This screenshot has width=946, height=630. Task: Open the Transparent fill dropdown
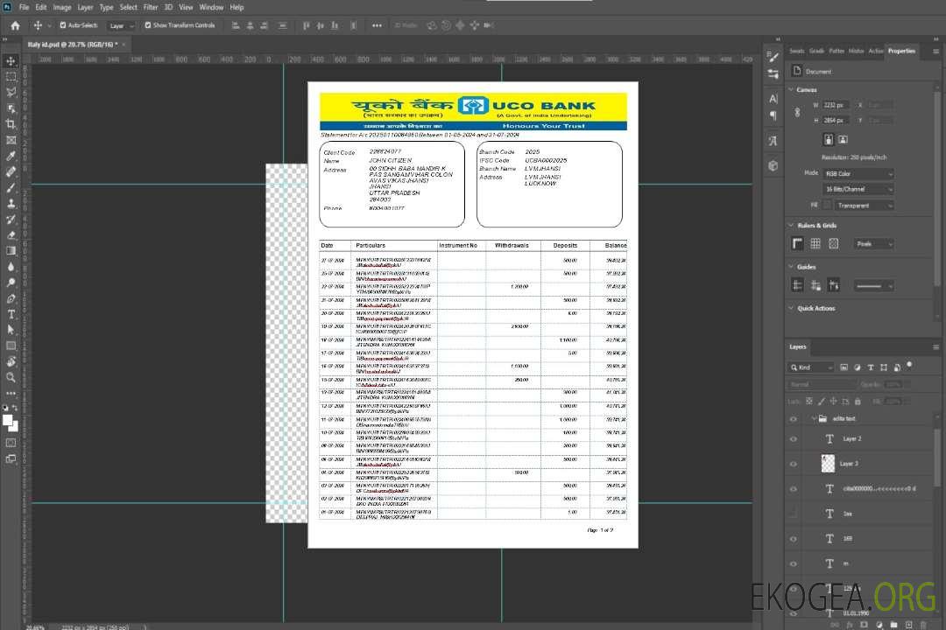tap(864, 206)
